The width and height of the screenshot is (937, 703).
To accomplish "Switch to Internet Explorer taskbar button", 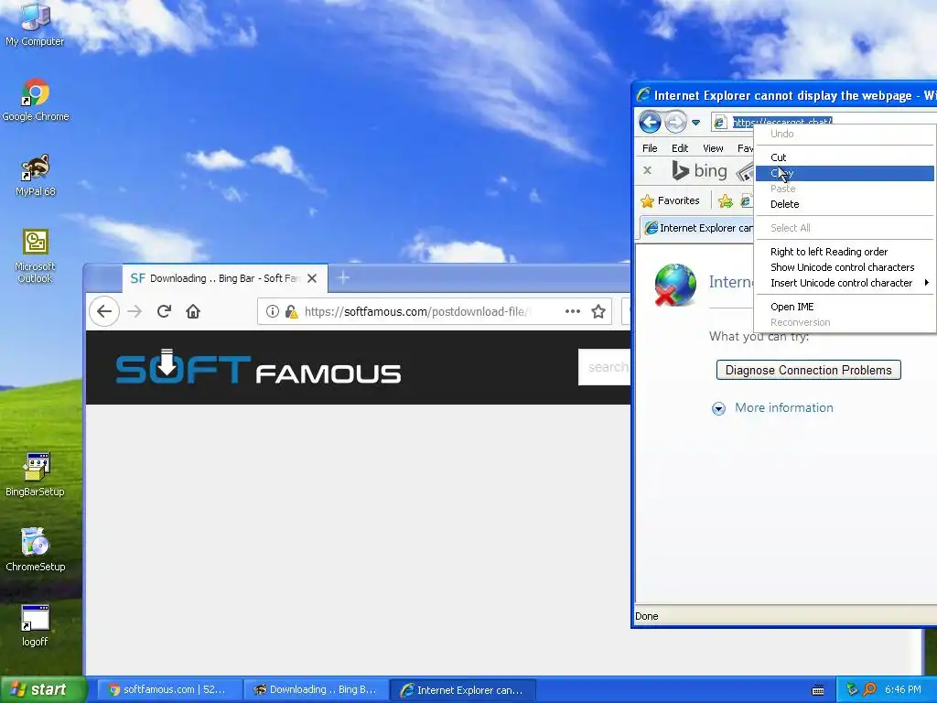I will (x=463, y=690).
